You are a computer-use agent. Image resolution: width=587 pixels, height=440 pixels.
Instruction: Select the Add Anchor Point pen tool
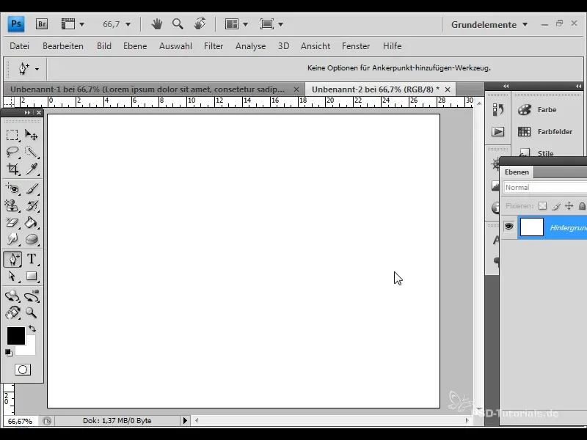12,259
